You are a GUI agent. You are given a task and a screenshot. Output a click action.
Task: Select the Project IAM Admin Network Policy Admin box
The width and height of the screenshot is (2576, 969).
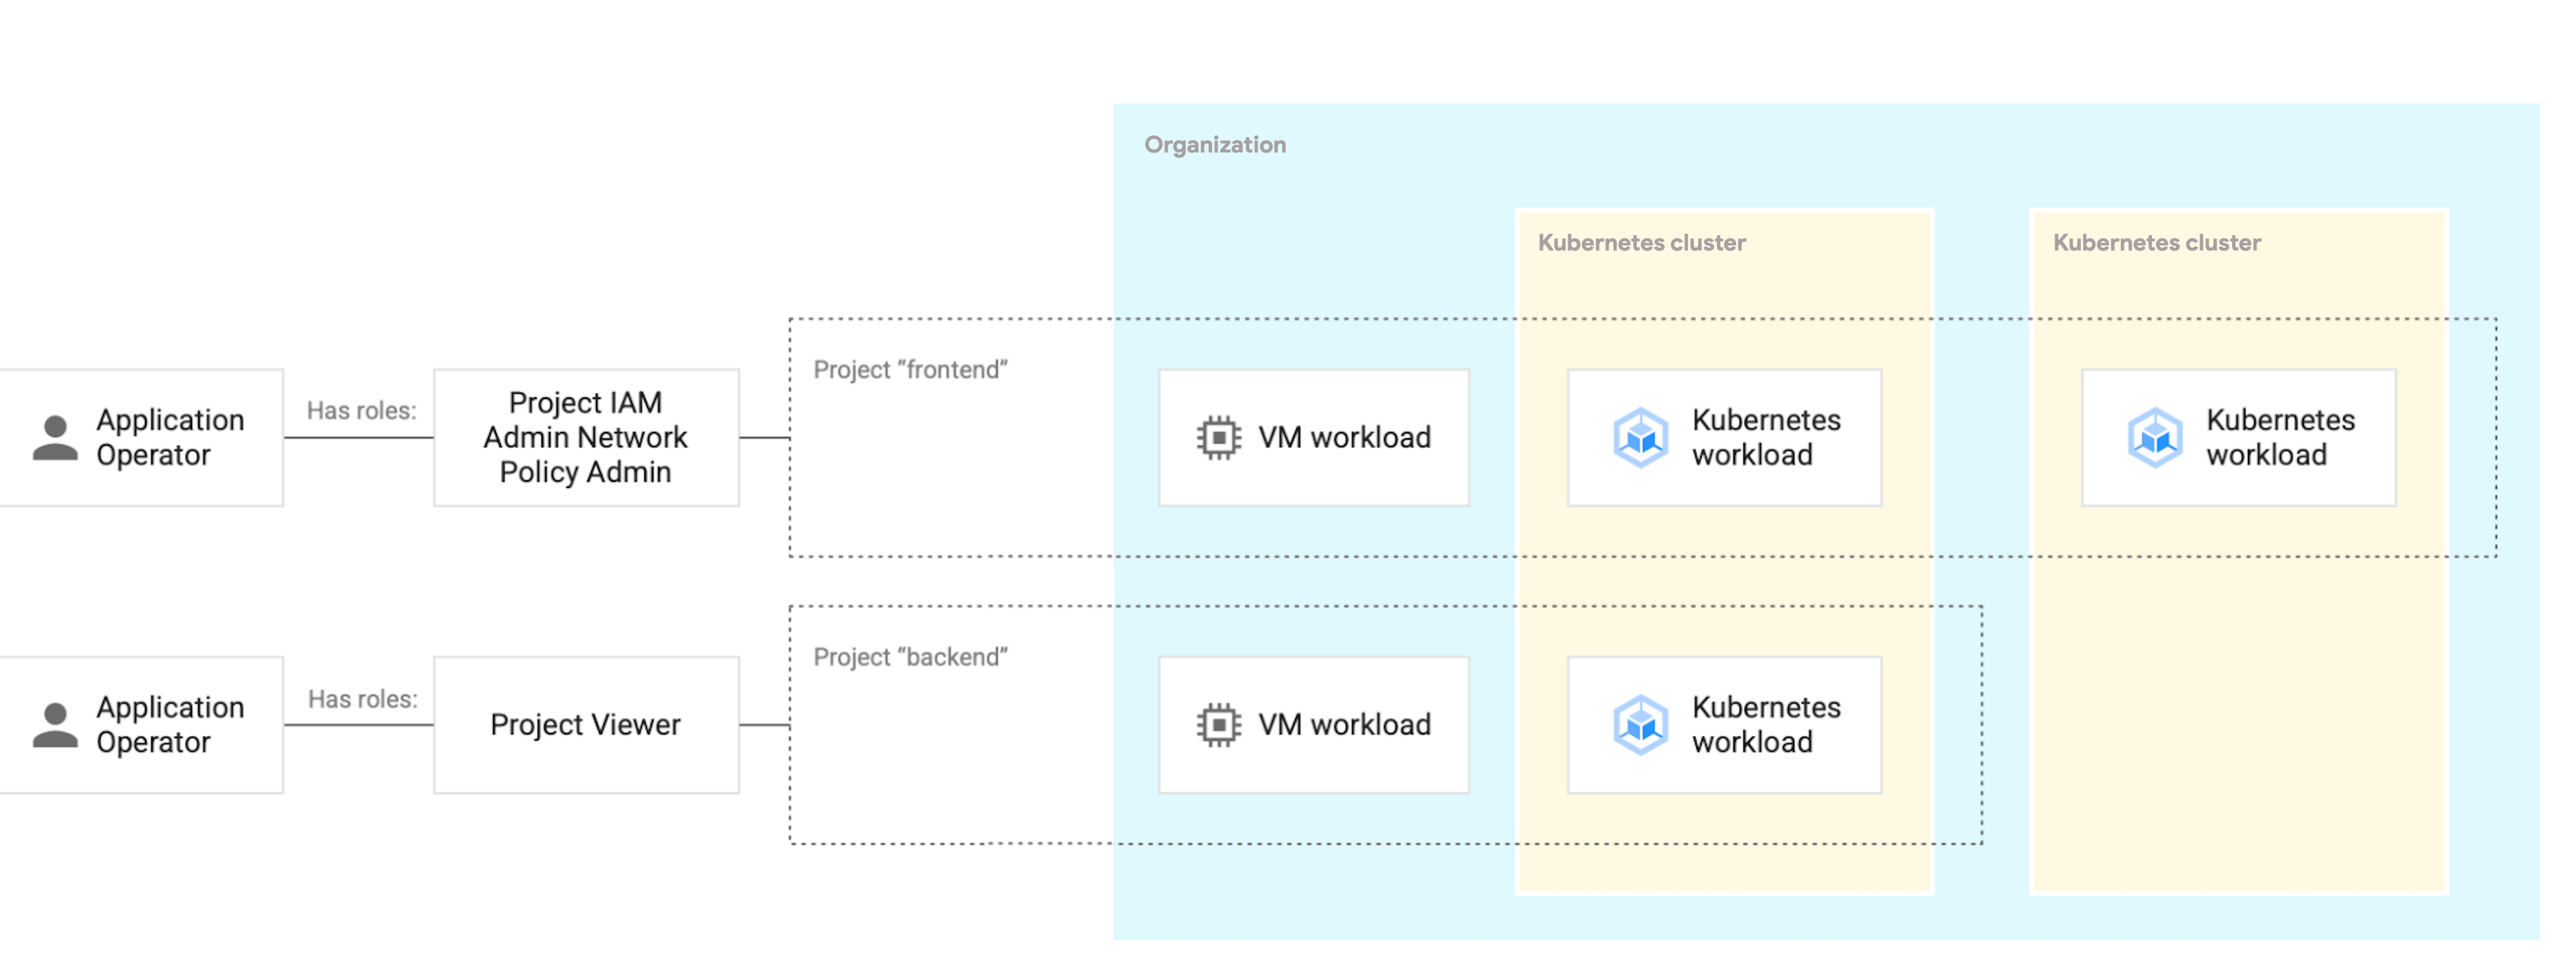(x=586, y=438)
